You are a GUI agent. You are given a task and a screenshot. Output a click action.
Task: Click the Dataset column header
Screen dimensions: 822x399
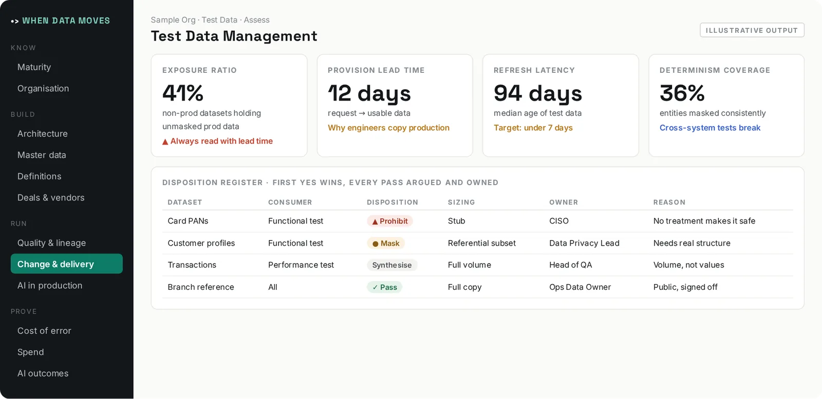click(185, 203)
